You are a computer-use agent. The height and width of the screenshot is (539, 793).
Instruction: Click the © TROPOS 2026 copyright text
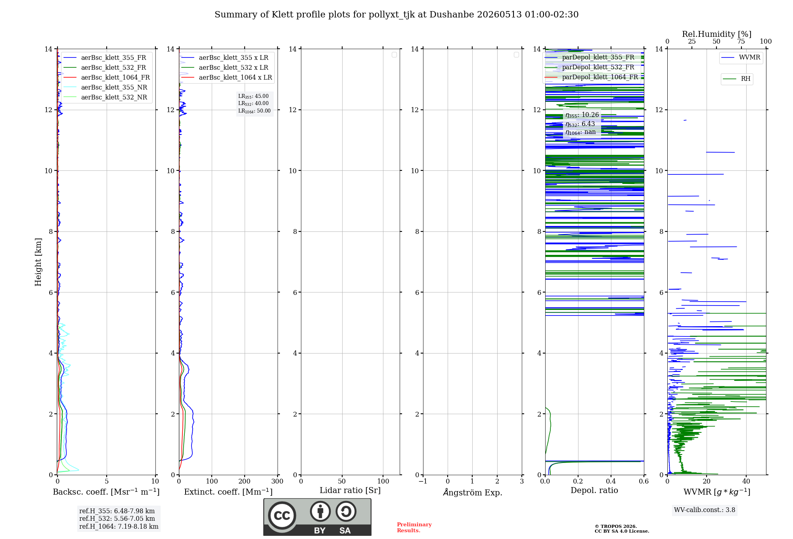616,527
